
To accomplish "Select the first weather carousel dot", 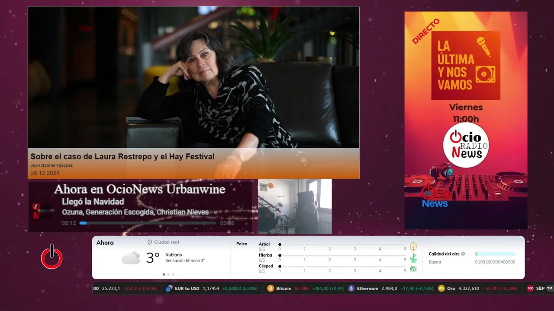I will point(164,274).
